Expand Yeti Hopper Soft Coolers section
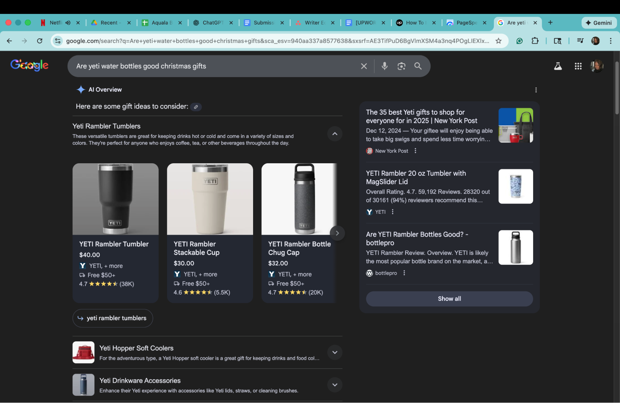 tap(335, 353)
